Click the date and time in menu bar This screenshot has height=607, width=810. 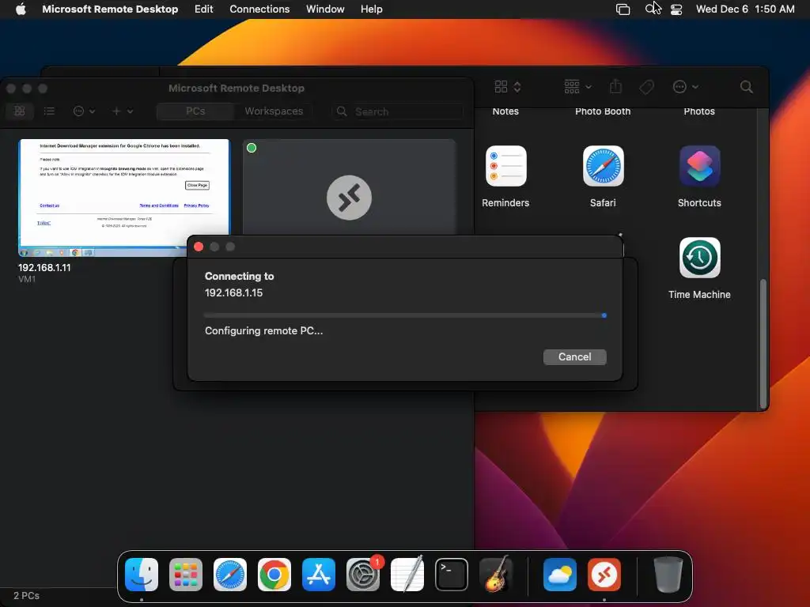point(745,9)
